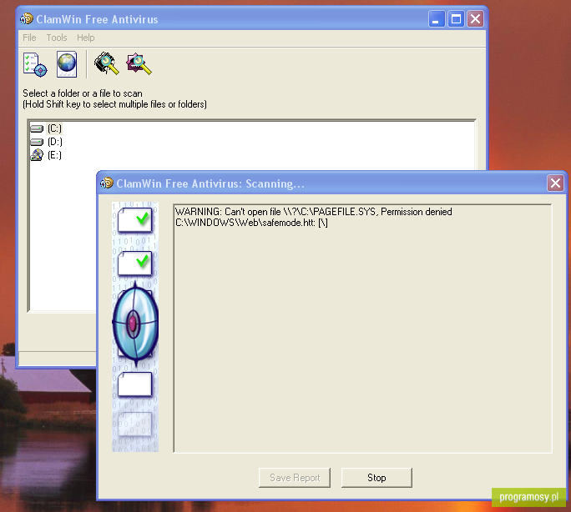
Task: Click the Internet update globe icon
Action: click(67, 64)
